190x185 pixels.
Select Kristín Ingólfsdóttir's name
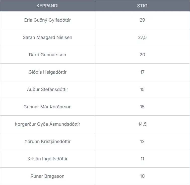point(47,159)
